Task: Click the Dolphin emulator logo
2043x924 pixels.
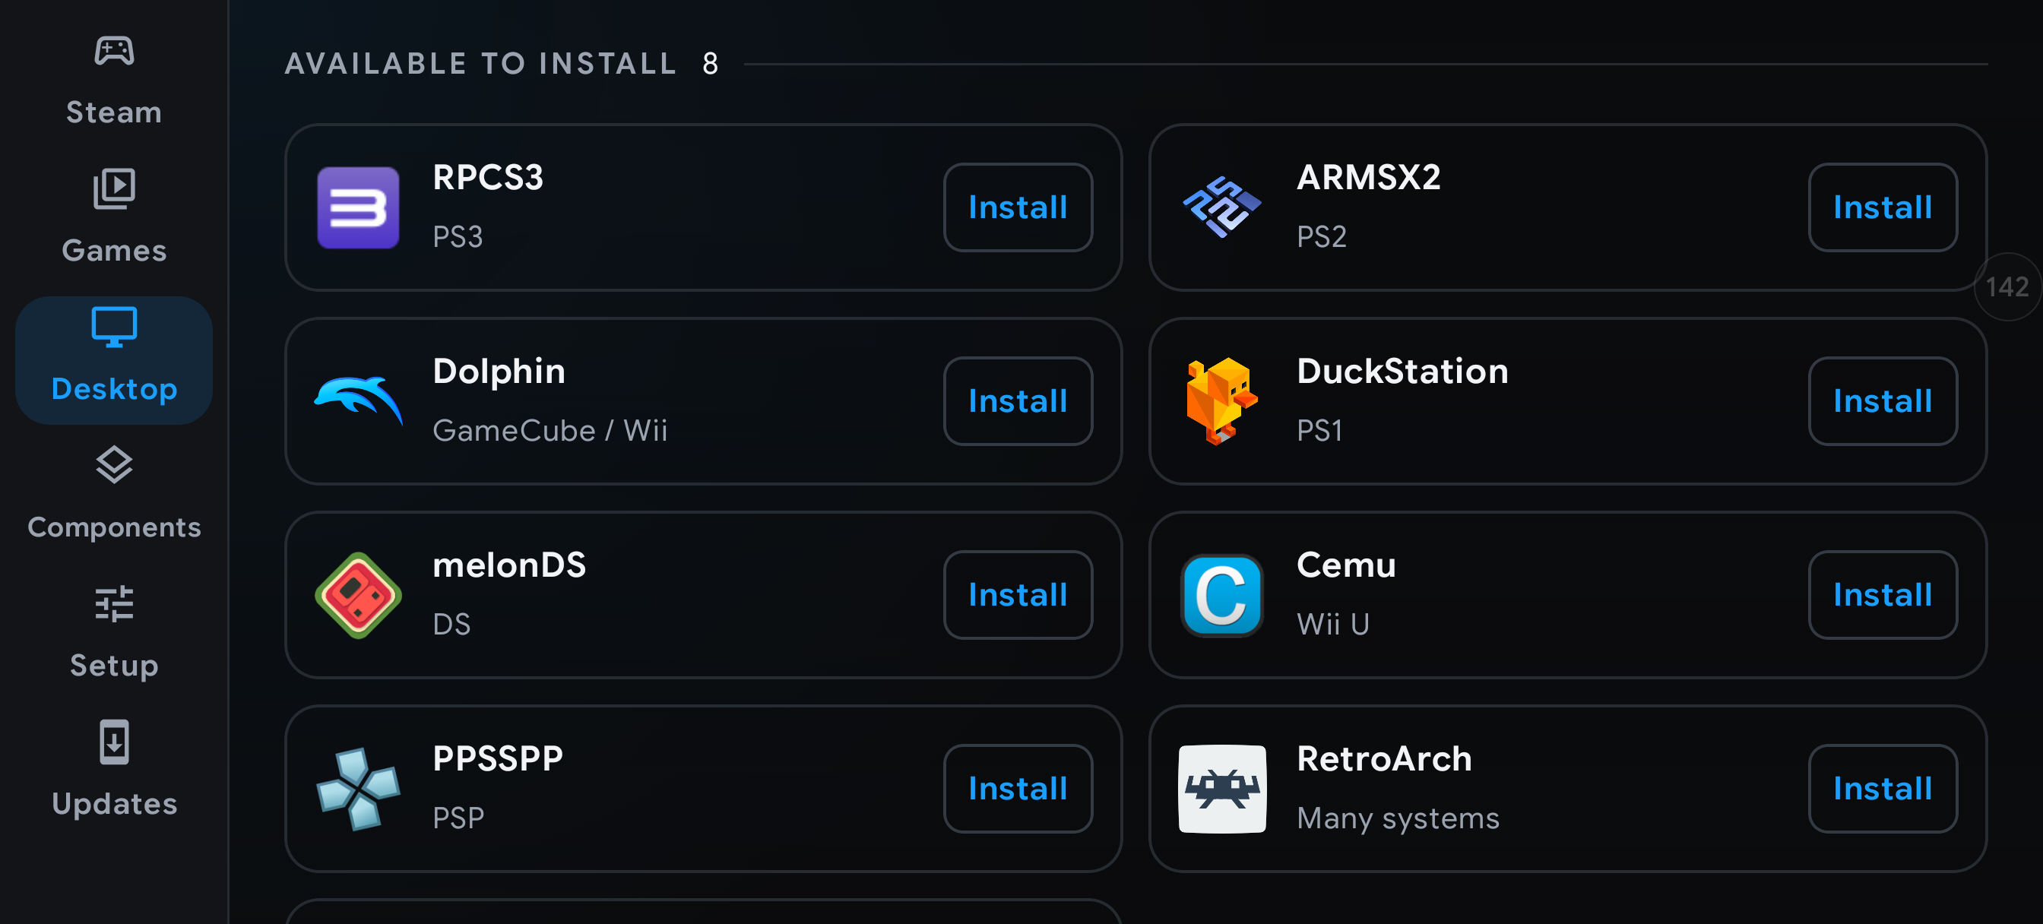Action: tap(358, 400)
